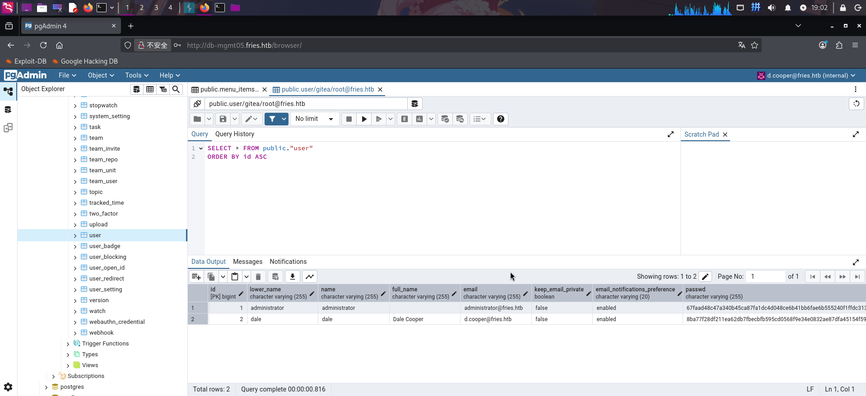The image size is (866, 396).
Task: Go to the last page of results
Action: 857,277
